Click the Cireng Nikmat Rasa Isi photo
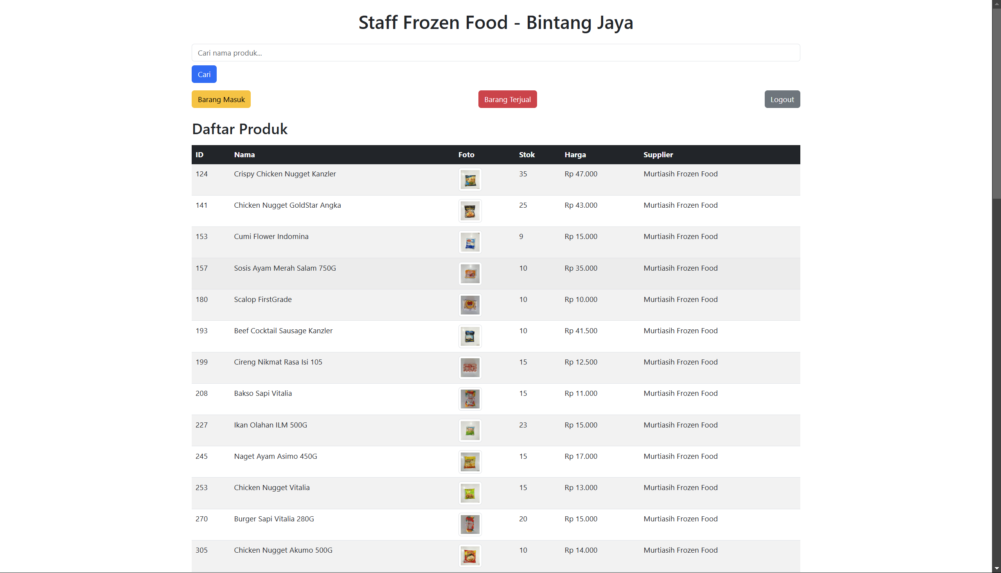Screen dimensions: 1001x573 470,368
